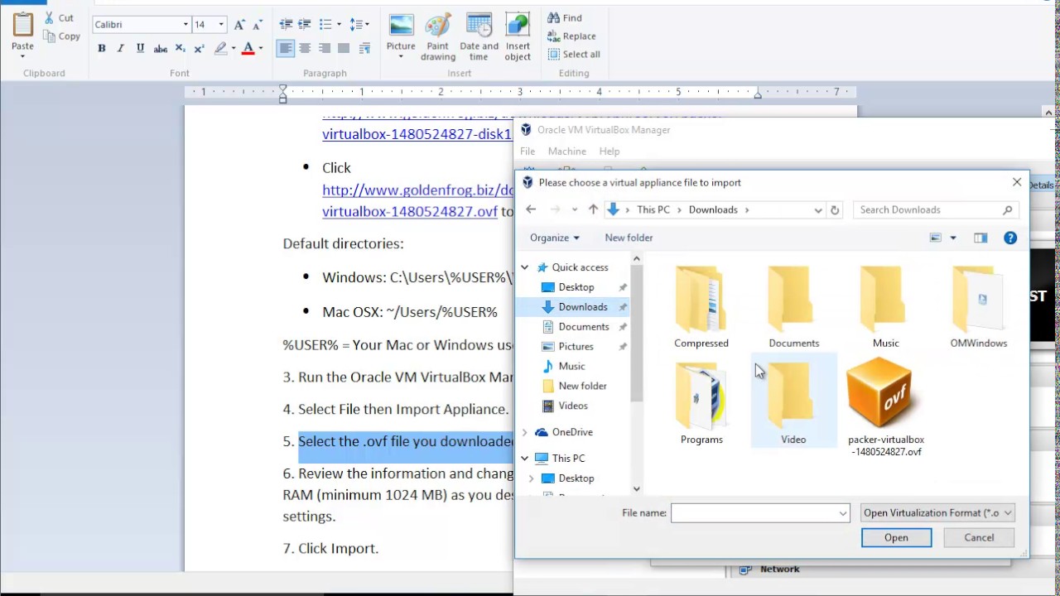Click the Increase indent icon
This screenshot has height=596, width=1060.
305,25
